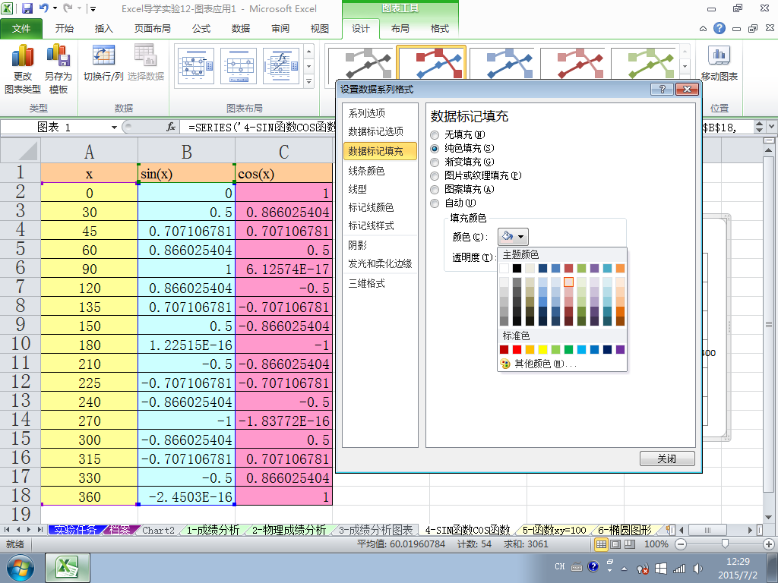Click the Excel icon in Windows taskbar

pyautogui.click(x=68, y=566)
